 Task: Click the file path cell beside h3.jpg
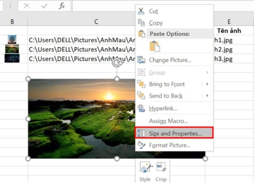tap(81, 59)
